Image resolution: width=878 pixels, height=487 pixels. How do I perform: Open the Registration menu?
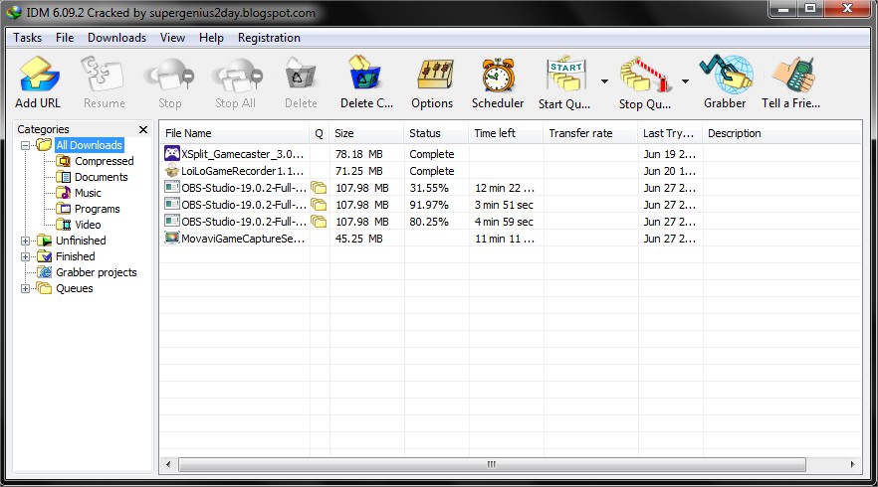pos(269,38)
